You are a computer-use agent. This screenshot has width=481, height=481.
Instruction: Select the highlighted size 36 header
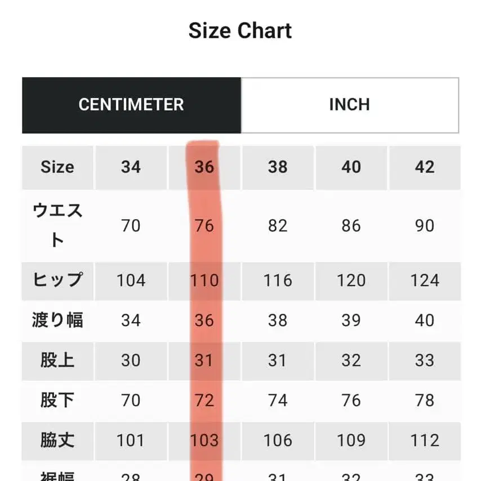pos(204,167)
